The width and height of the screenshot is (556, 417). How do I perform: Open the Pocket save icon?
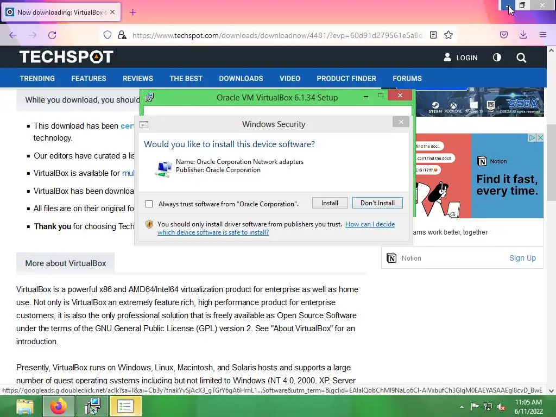pyautogui.click(x=503, y=35)
